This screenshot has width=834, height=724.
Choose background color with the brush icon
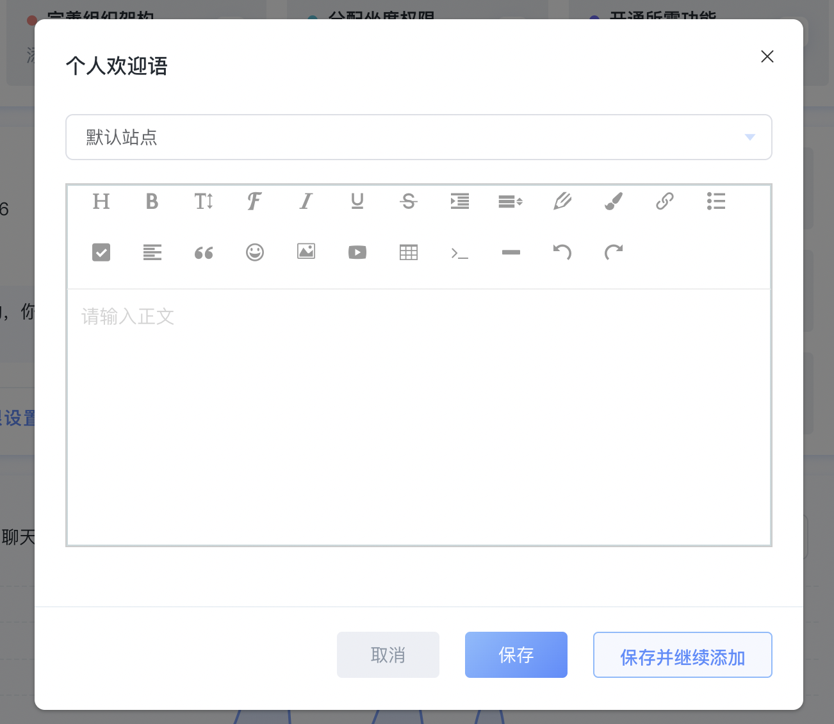614,201
